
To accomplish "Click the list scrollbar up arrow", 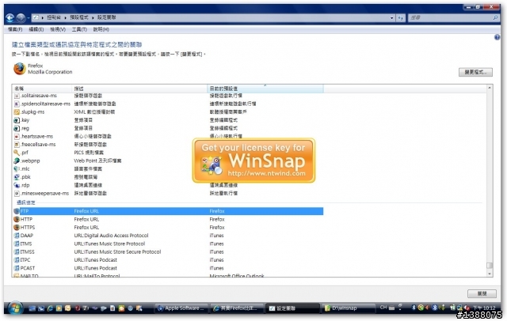I will coord(490,88).
